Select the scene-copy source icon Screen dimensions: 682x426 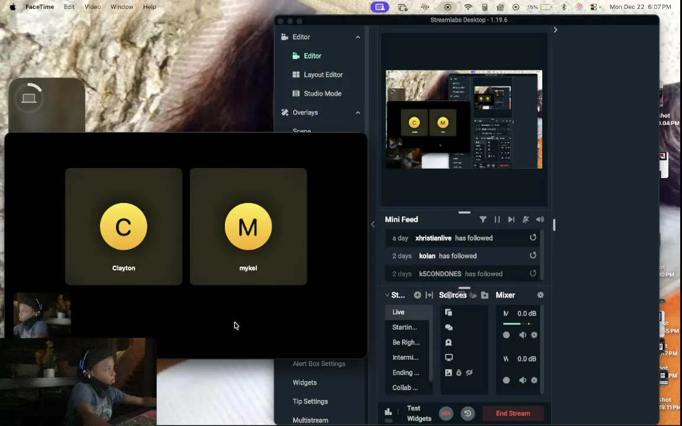[448, 312]
